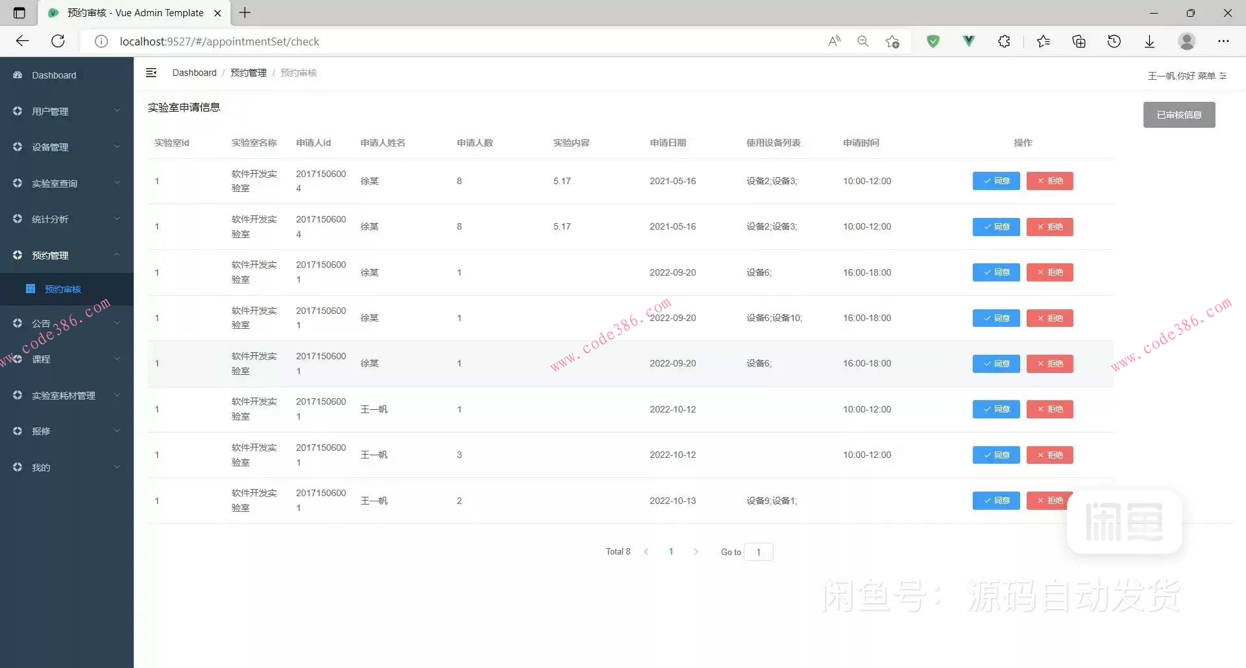1246x668 pixels.
Task: Collapse the 预约管理 sidebar menu
Action: click(x=49, y=255)
